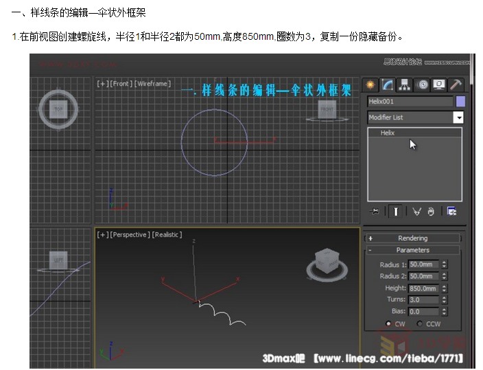This screenshot has width=483, height=370.
Task: Click the Radius 2 spinner arrows
Action: click(x=444, y=276)
